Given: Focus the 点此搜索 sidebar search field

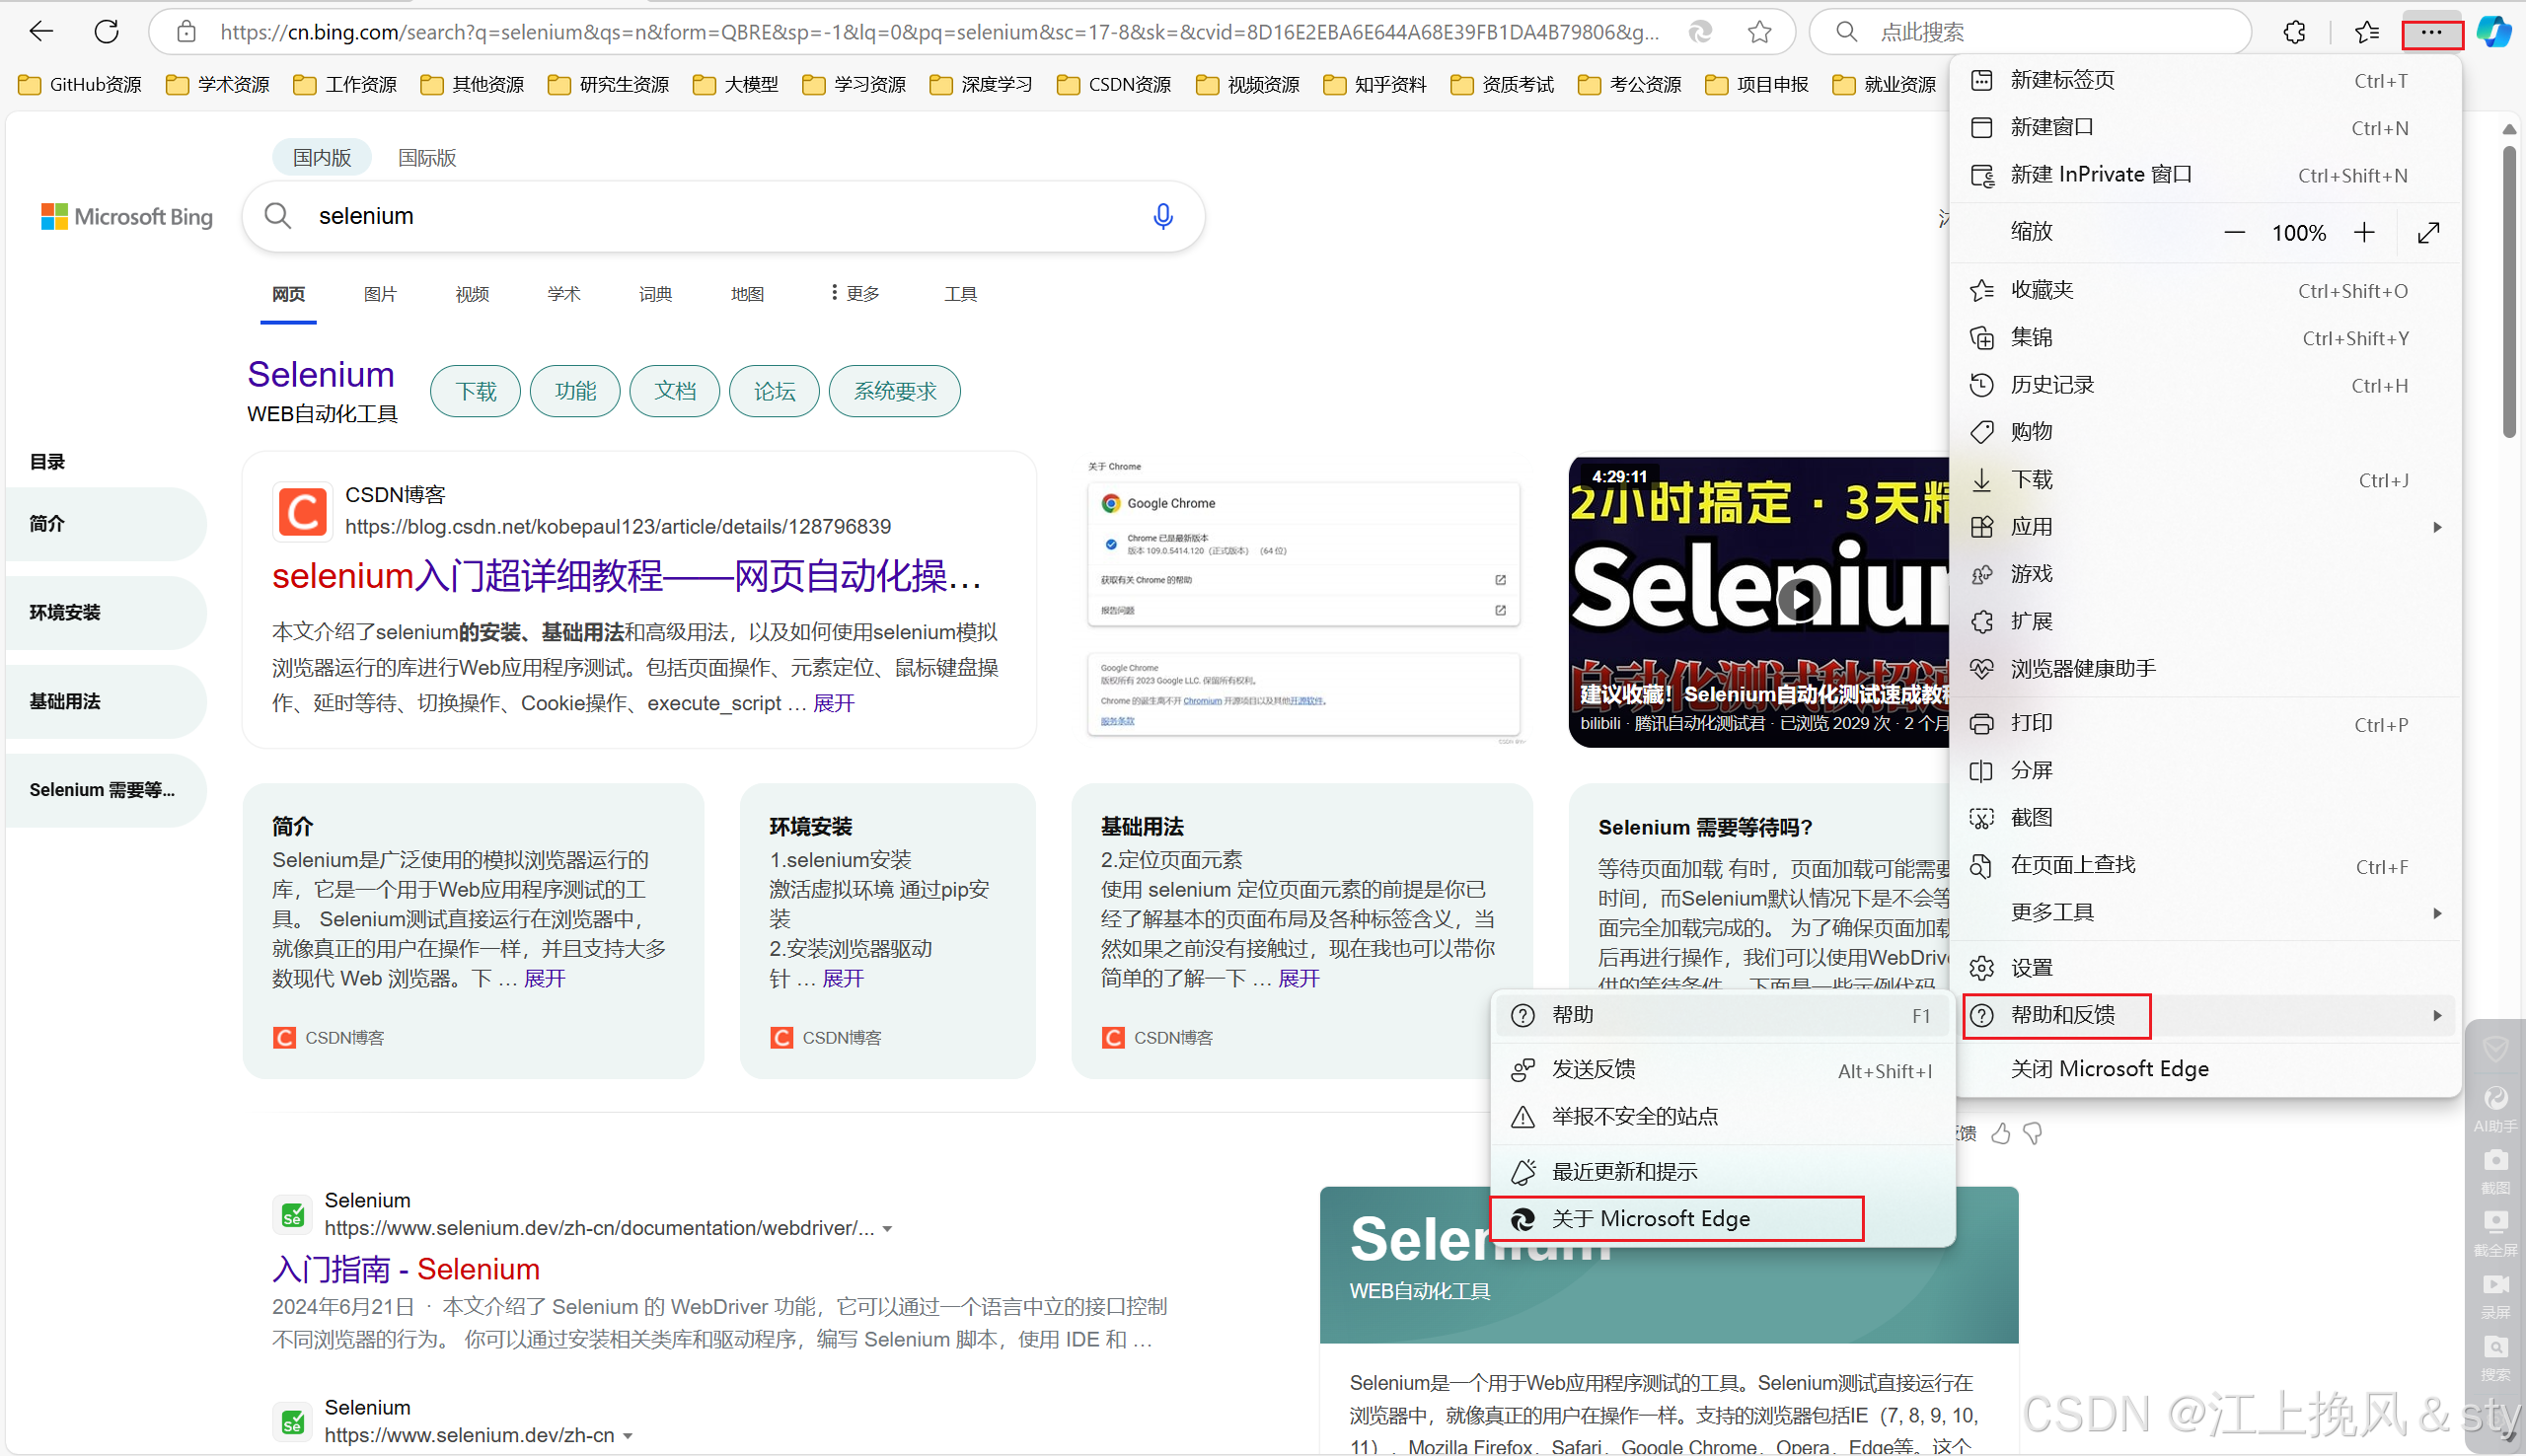Looking at the screenshot, I should 2030,32.
